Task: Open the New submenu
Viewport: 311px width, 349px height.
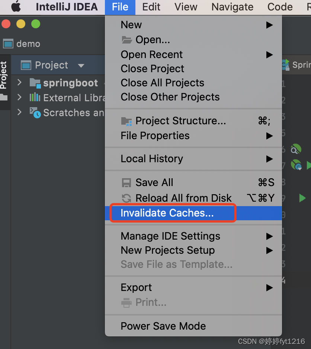Action: click(x=193, y=25)
